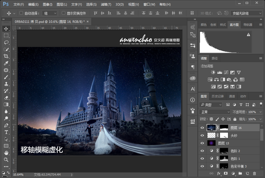
Task: Select the Lasso tool
Action: [x=6, y=42]
